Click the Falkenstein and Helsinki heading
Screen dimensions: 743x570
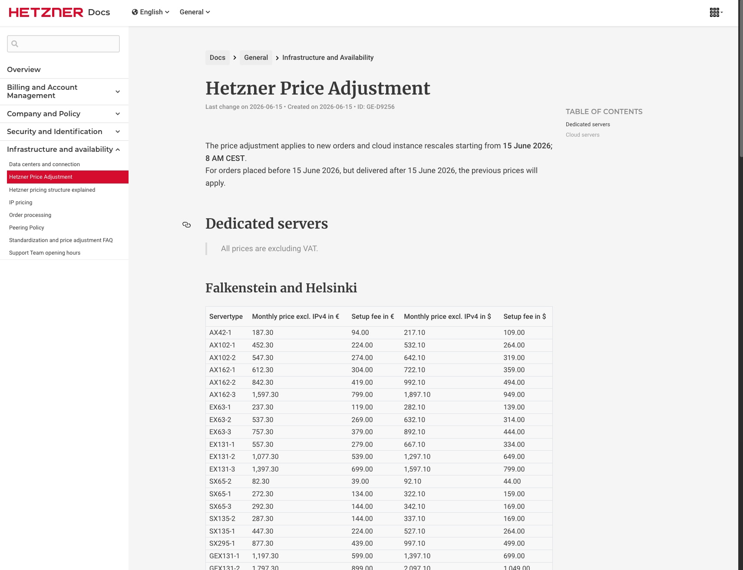pyautogui.click(x=281, y=288)
